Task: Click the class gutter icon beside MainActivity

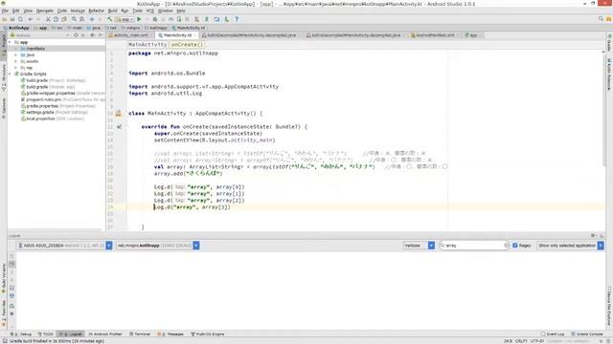Action: click(119, 114)
